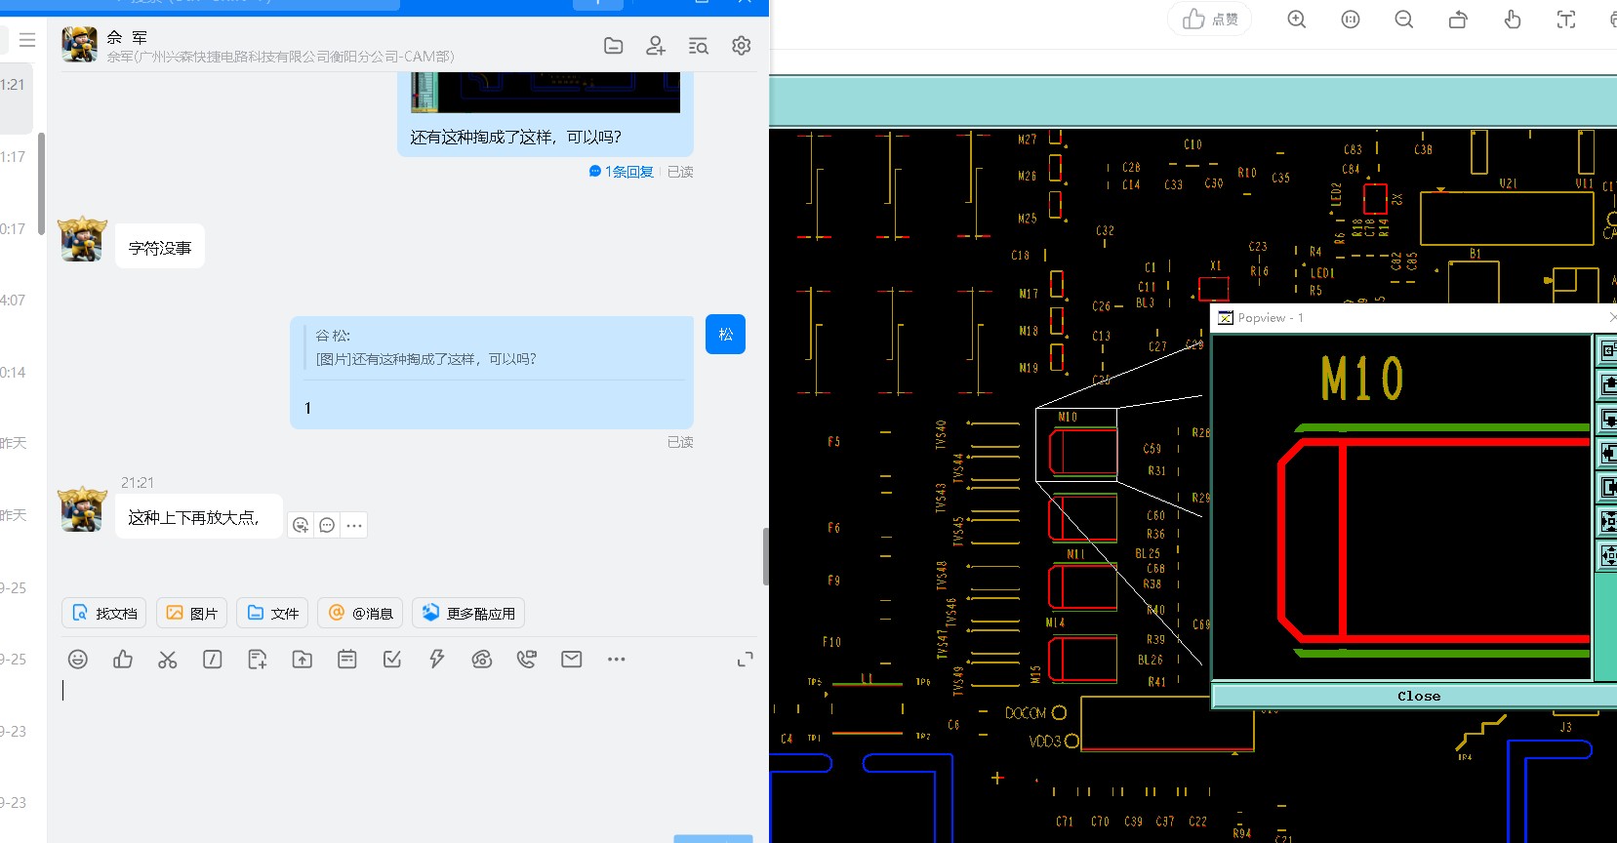Add emoji reaction to last message
This screenshot has width=1617, height=843.
[x=302, y=525]
